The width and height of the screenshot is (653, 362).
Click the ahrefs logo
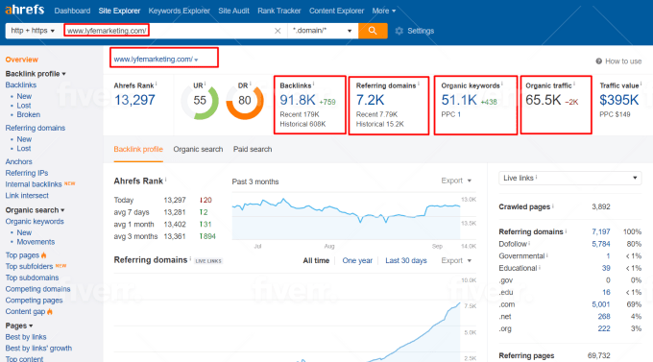(x=25, y=10)
